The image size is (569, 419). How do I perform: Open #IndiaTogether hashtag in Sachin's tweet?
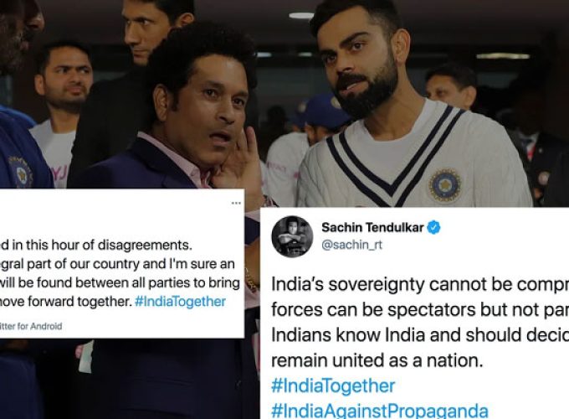coord(333,386)
